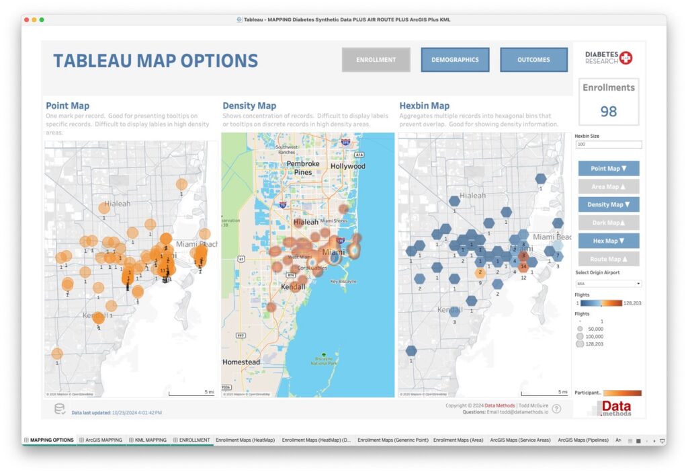Screen dimensions: 688x474
Task: Click the orange hexbin labeled 9
Action: (480, 274)
